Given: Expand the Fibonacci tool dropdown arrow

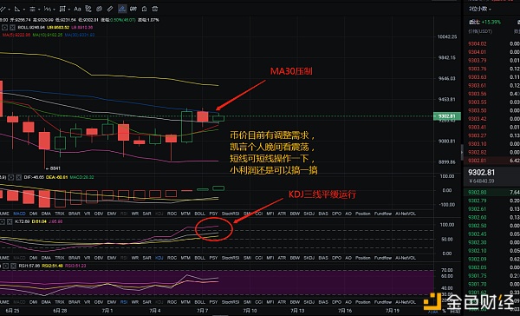Looking at the screenshot, I should click(54, 10).
